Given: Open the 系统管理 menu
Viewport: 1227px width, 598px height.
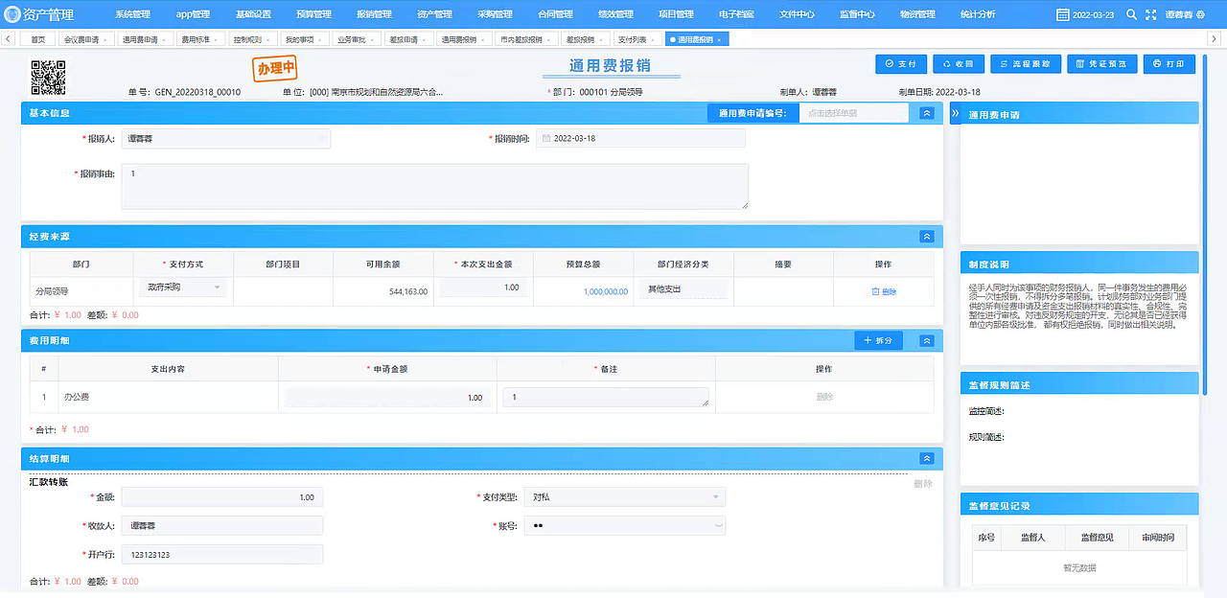Looking at the screenshot, I should pos(132,14).
